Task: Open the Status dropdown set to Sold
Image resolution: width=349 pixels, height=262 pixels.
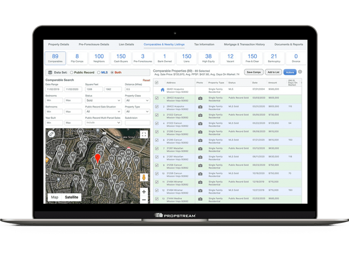Action: click(103, 101)
